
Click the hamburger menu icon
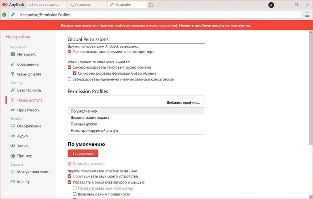[x=308, y=15]
